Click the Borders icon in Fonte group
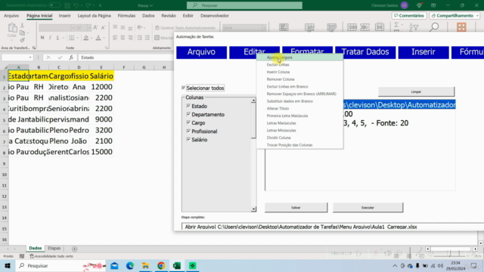This screenshot has width=484, height=272. tap(72, 38)
